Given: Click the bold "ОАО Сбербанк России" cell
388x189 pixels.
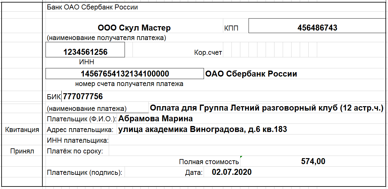Looking at the screenshot, I should tap(251, 74).
